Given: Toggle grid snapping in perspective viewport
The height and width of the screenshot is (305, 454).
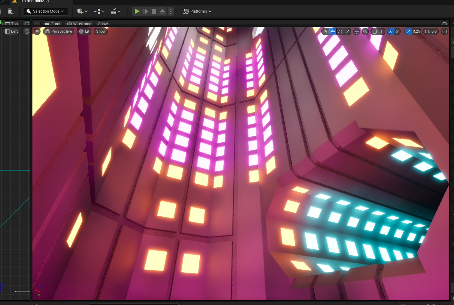Looking at the screenshot, I should 374,31.
